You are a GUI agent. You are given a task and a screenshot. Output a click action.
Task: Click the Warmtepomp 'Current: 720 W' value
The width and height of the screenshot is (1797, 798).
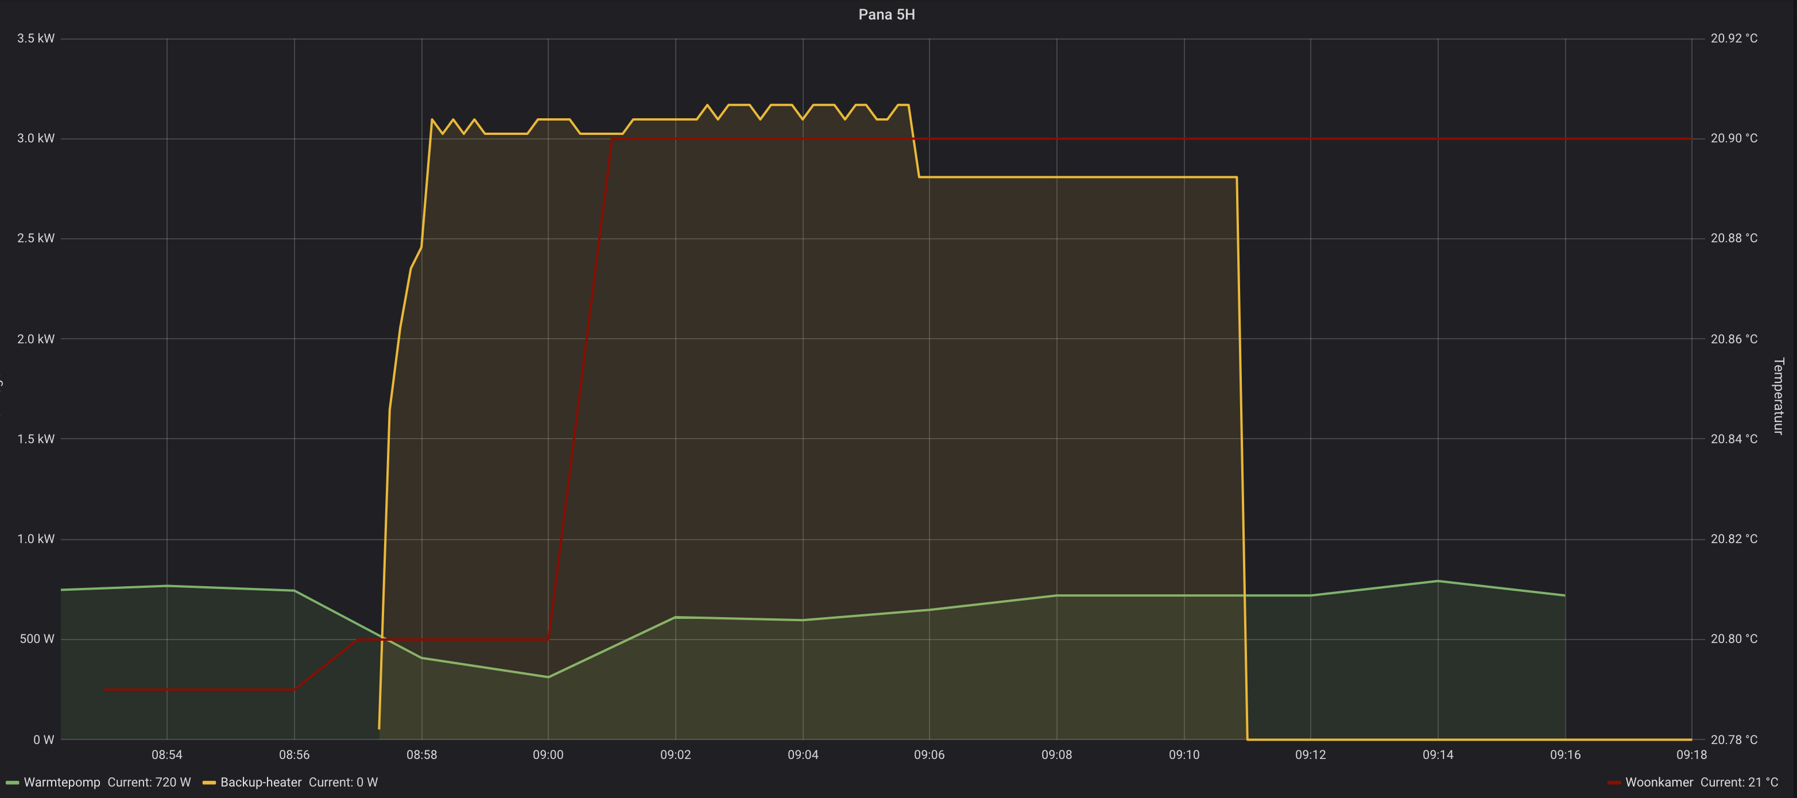tap(149, 782)
